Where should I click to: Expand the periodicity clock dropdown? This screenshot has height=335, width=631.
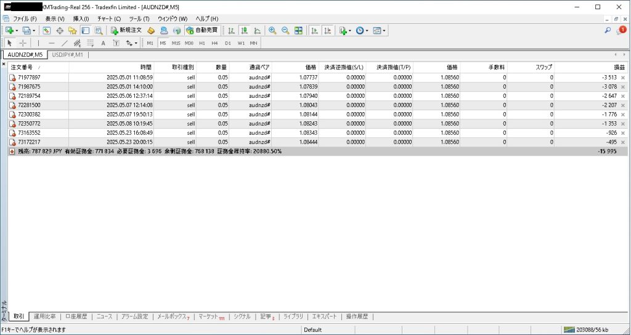[x=367, y=30]
